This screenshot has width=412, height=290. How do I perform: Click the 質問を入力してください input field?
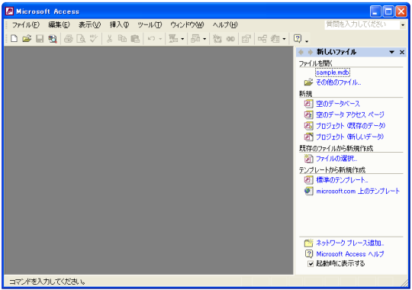362,24
